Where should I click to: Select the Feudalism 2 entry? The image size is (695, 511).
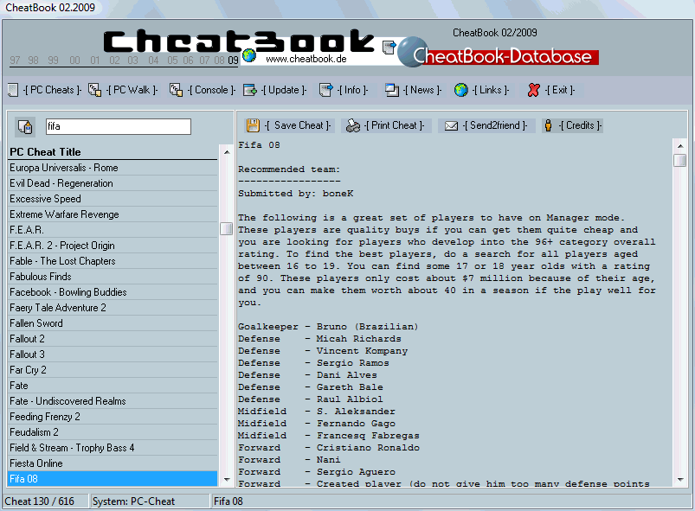coord(113,432)
